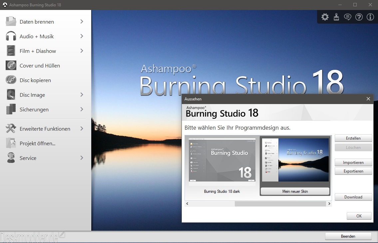Click the Erweiterte Funktionen label
Image resolution: width=378 pixels, height=243 pixels.
coord(45,129)
